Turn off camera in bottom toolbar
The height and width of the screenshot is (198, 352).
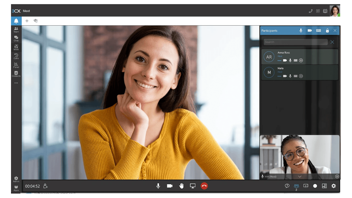click(170, 186)
